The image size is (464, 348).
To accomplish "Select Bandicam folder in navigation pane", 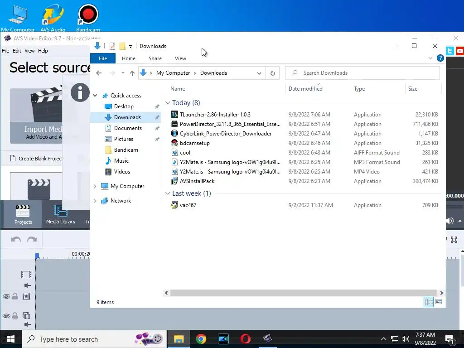I will pos(125,150).
